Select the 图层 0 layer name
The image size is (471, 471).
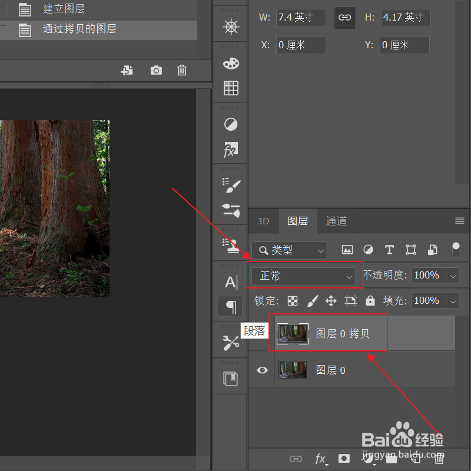(x=330, y=370)
